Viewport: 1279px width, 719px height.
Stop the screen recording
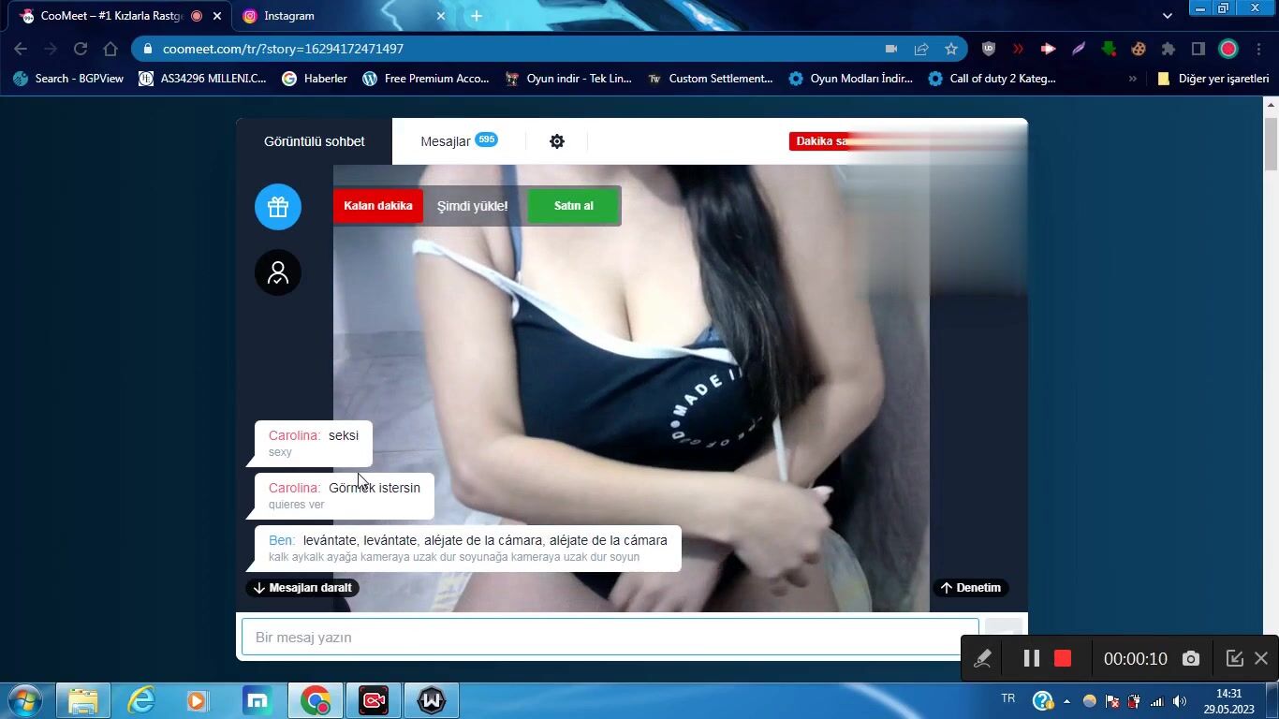point(1062,658)
